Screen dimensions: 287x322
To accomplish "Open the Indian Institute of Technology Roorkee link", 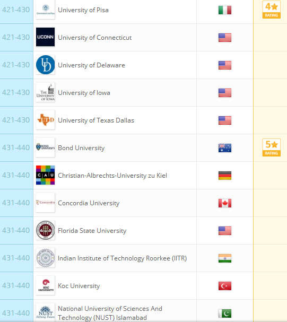I will coord(123,258).
